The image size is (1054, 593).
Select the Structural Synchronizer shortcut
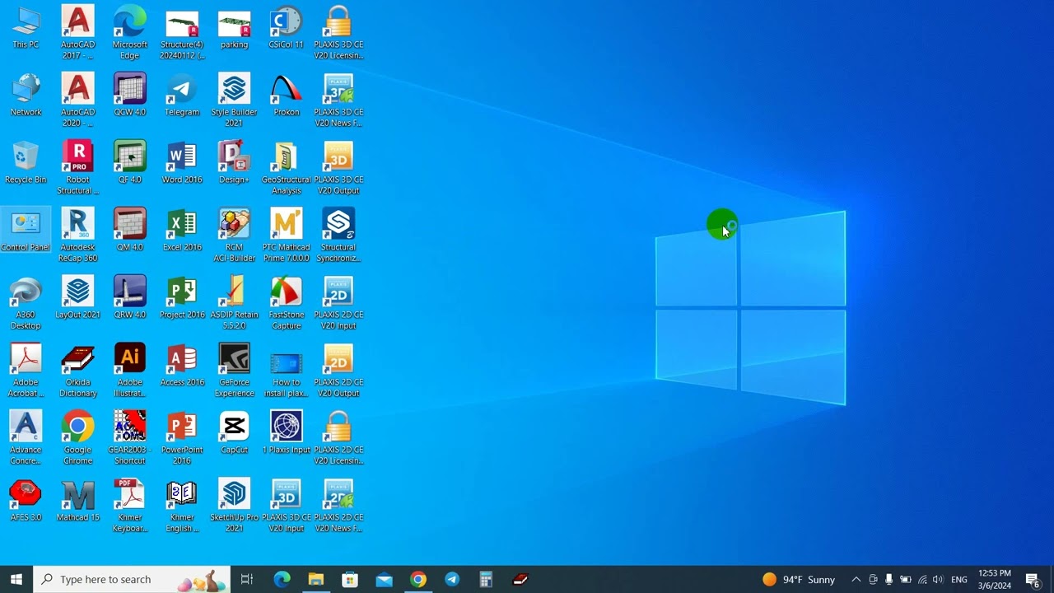point(338,236)
